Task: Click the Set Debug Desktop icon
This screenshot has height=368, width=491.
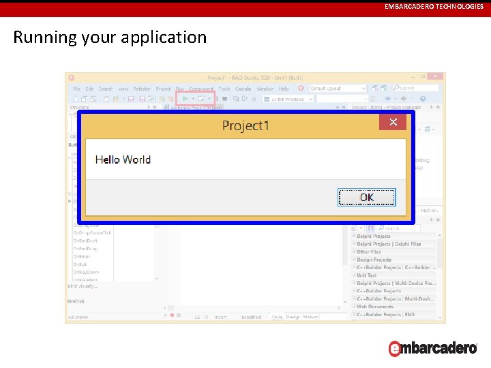Action: click(x=384, y=88)
